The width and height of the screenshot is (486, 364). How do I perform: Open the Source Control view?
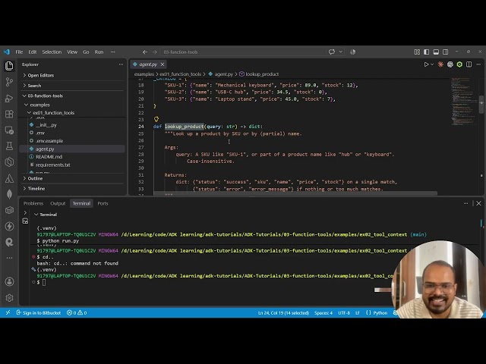(9, 82)
